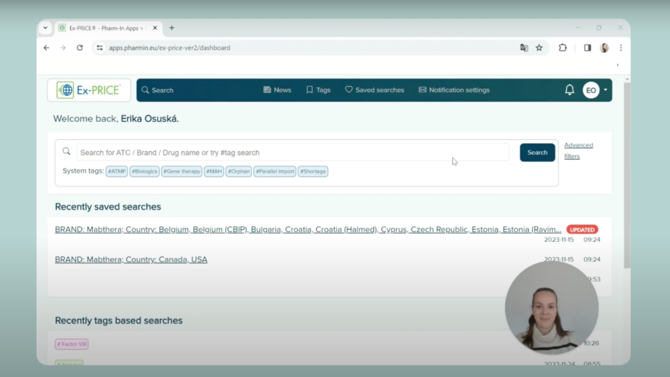Open the browser extensions puzzle icon
The height and width of the screenshot is (377, 670).
(x=563, y=48)
